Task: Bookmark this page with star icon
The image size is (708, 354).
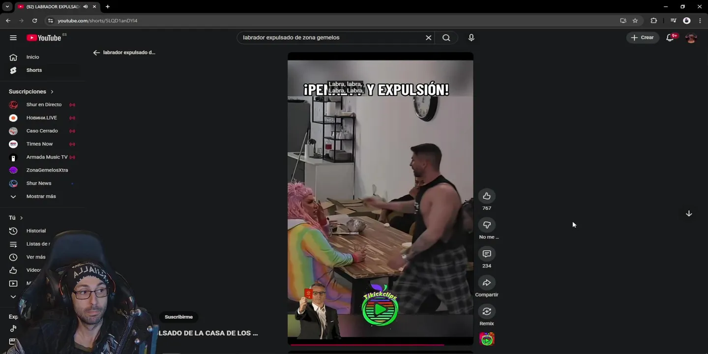Action: [x=635, y=21]
